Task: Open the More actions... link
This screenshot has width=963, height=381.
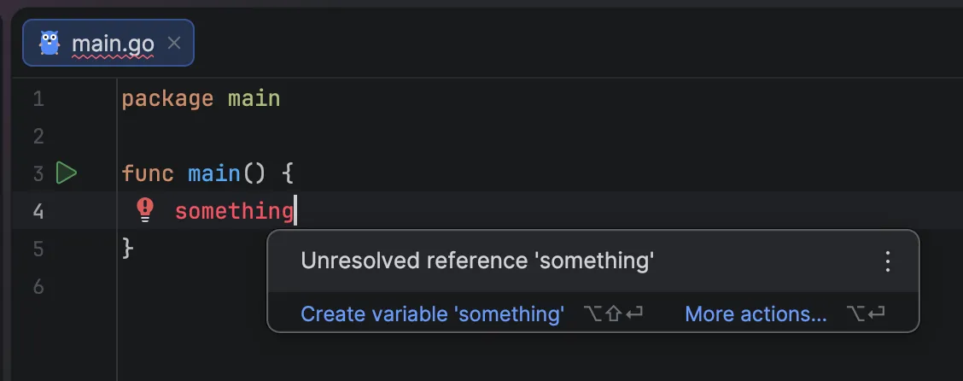Action: (756, 314)
